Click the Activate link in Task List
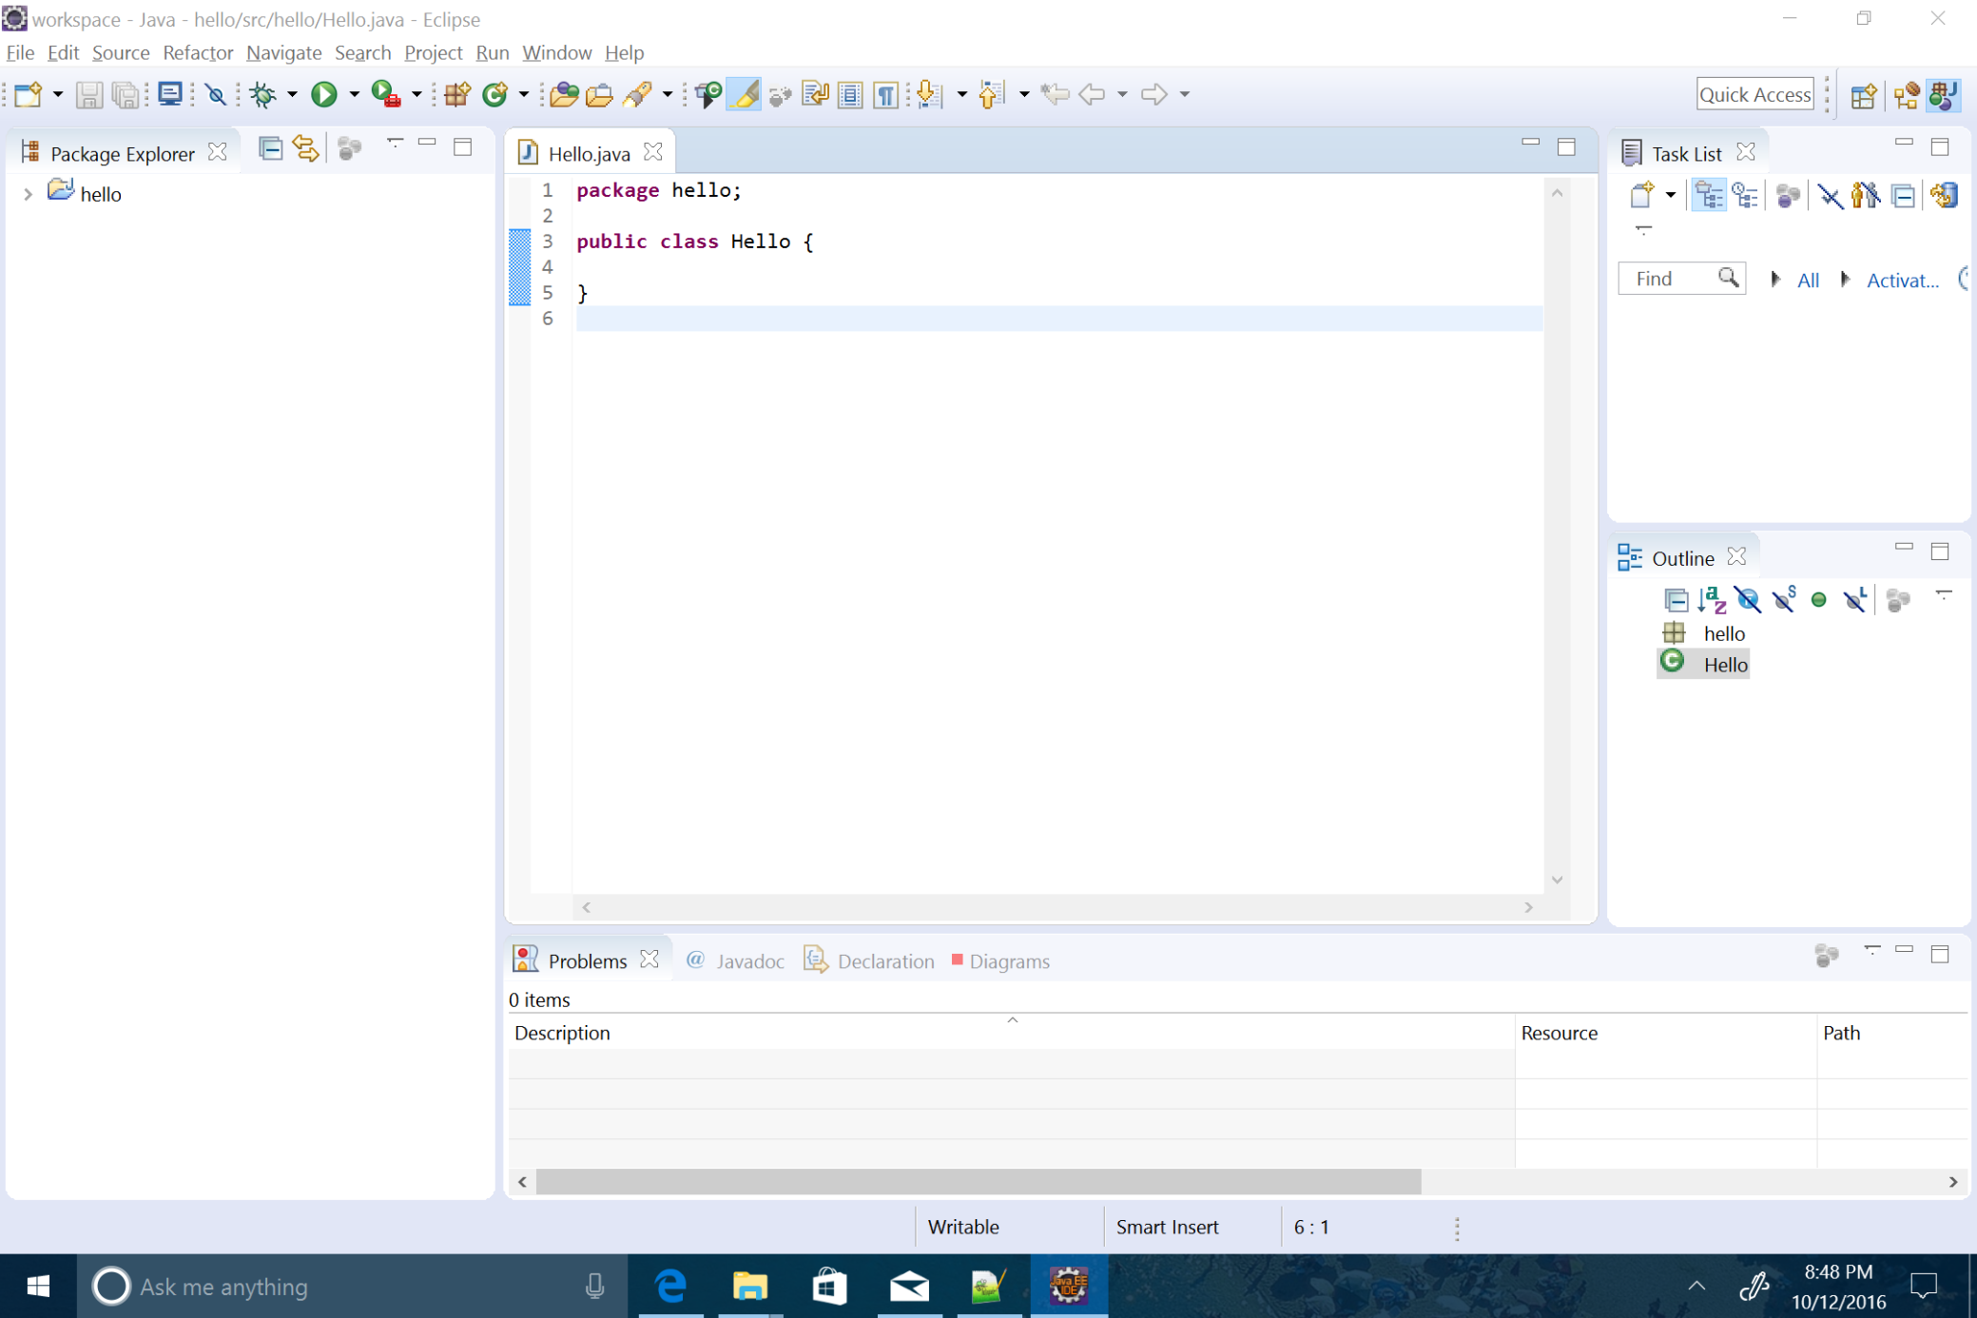1977x1318 pixels. [x=1902, y=280]
